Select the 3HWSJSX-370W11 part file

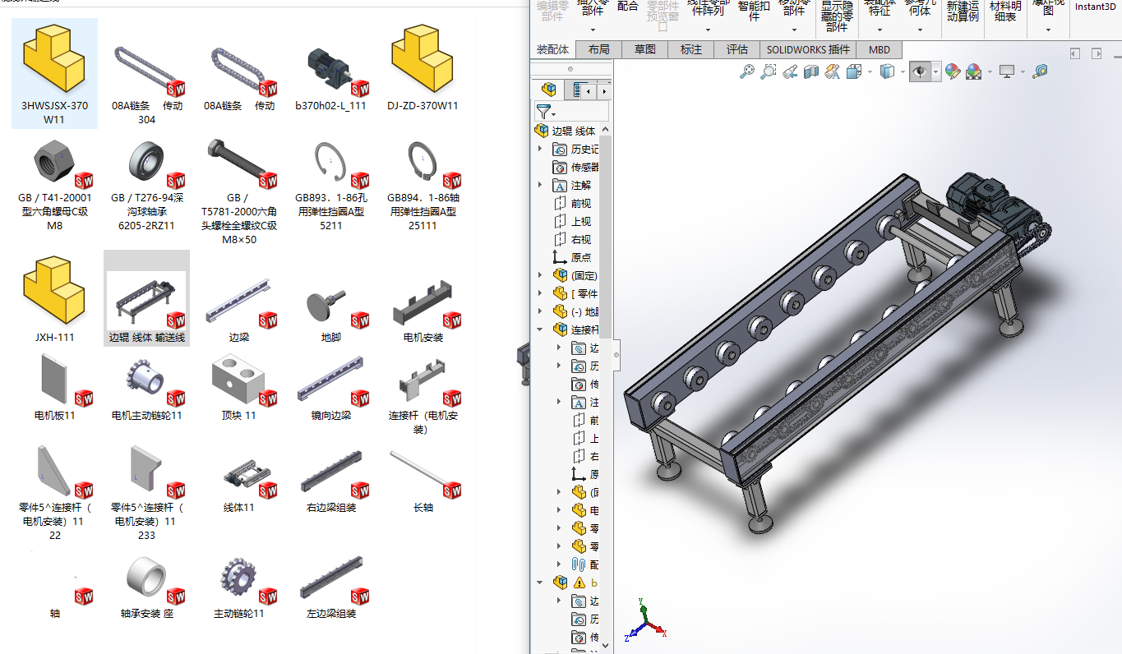pos(54,74)
